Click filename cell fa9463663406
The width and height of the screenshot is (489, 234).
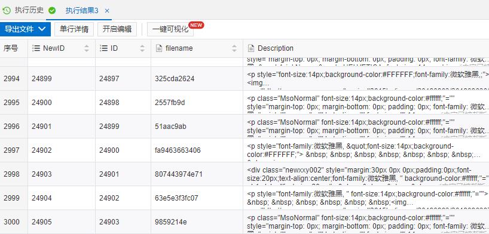(197, 150)
